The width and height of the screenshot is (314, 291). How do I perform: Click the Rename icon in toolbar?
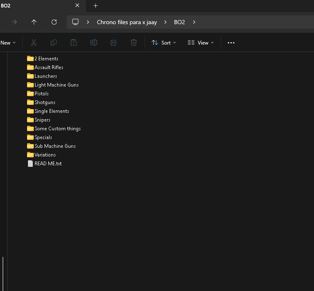(x=94, y=42)
